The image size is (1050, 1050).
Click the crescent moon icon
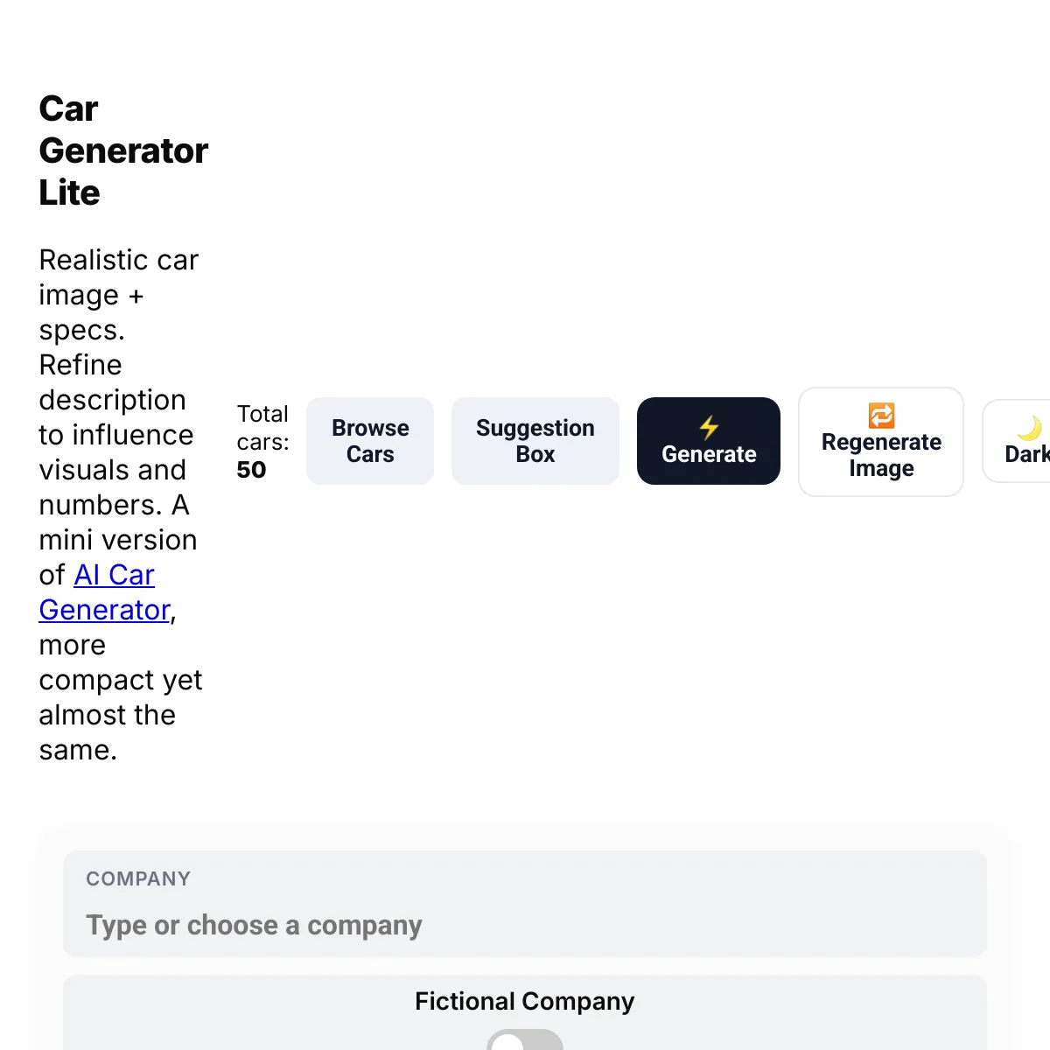(x=1030, y=429)
